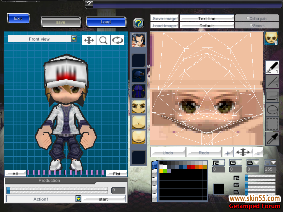Enable the Colour paint radio option

click(x=248, y=18)
